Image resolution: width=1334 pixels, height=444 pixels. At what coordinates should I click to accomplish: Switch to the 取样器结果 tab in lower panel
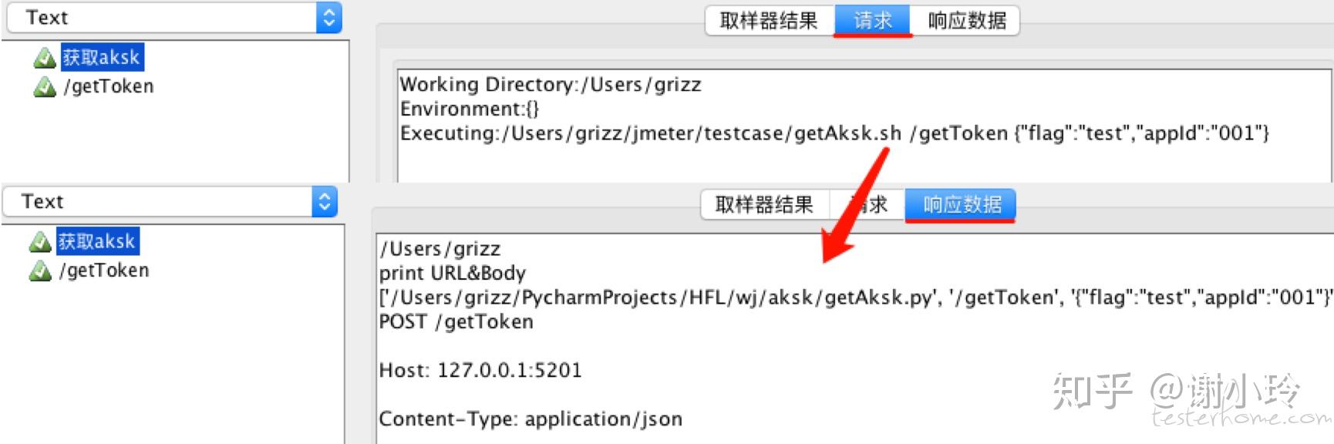point(763,204)
